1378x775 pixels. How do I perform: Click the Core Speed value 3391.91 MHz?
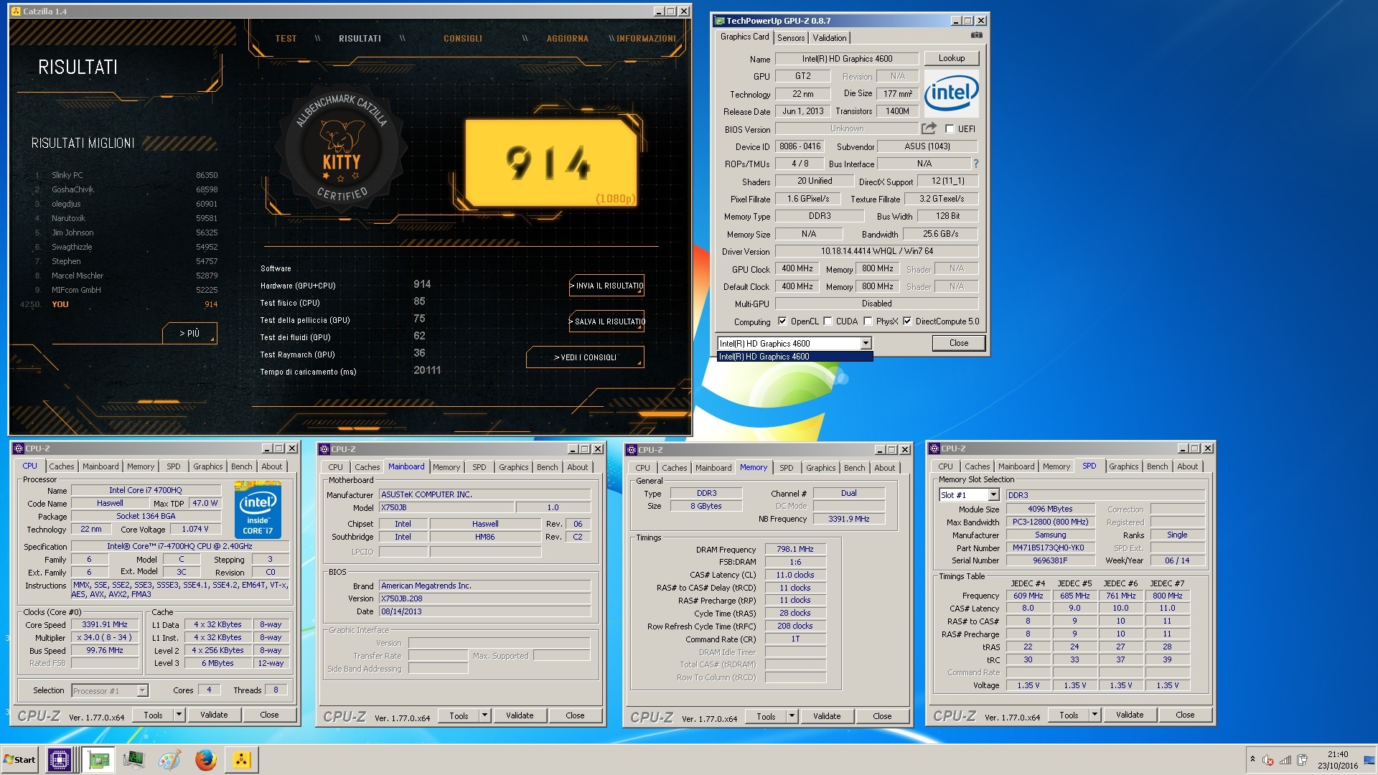(105, 625)
